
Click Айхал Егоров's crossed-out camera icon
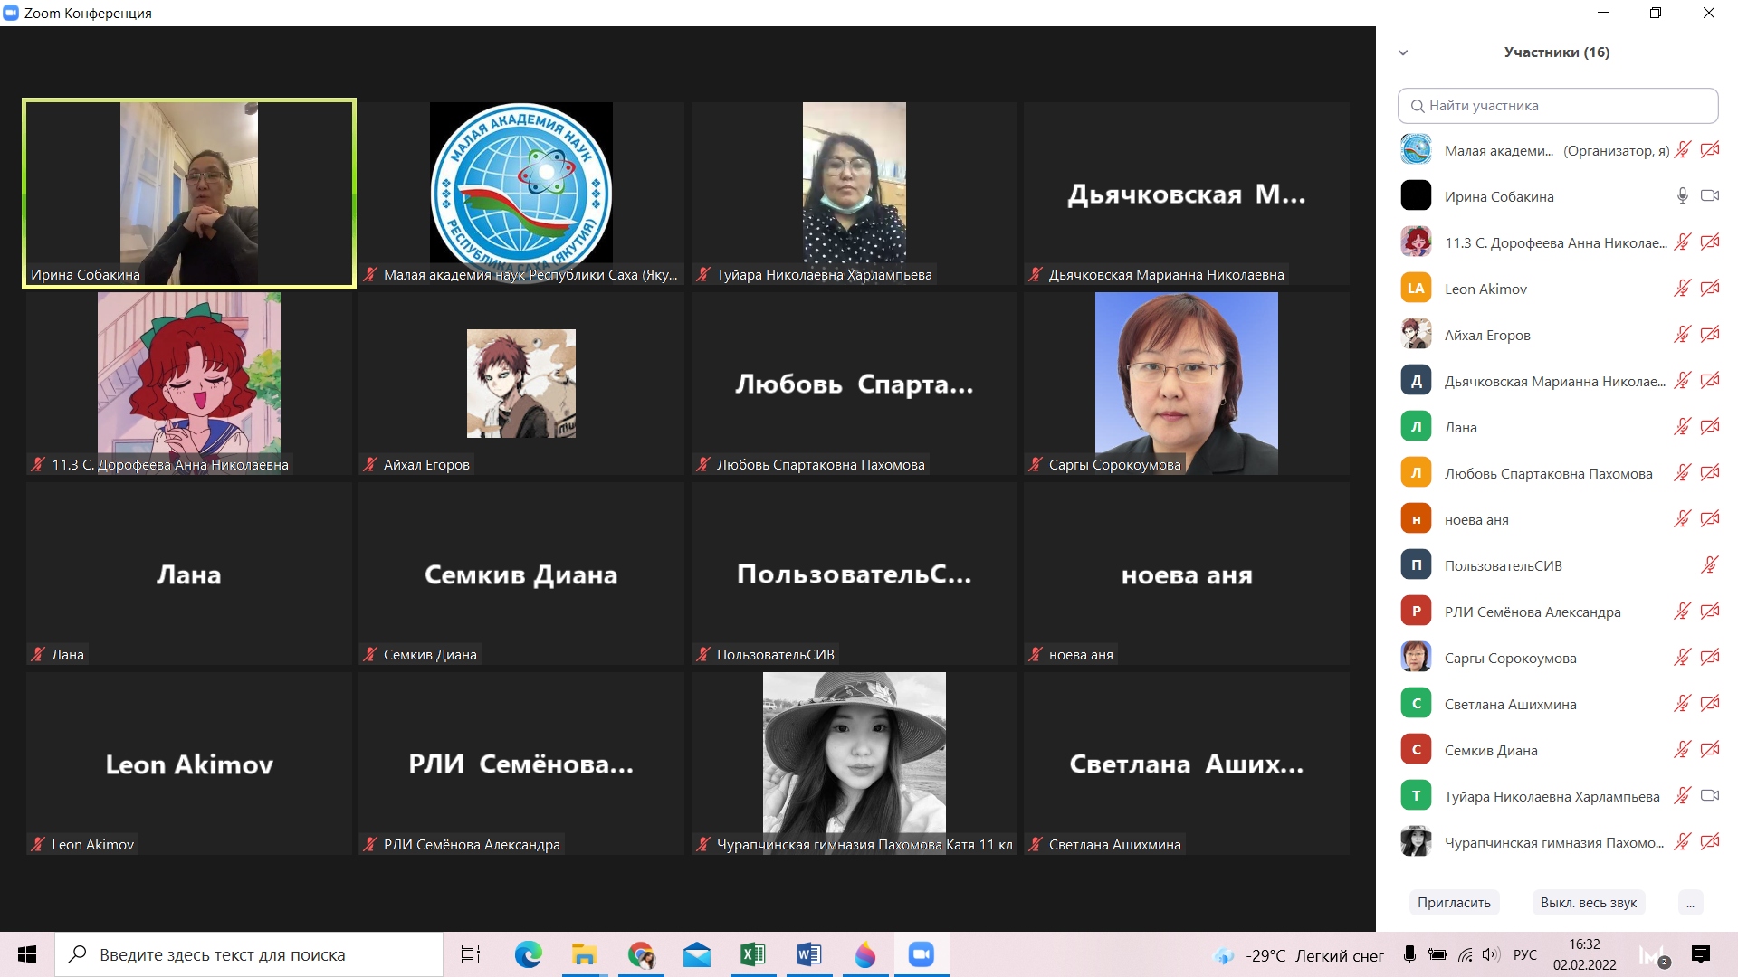(x=1709, y=335)
